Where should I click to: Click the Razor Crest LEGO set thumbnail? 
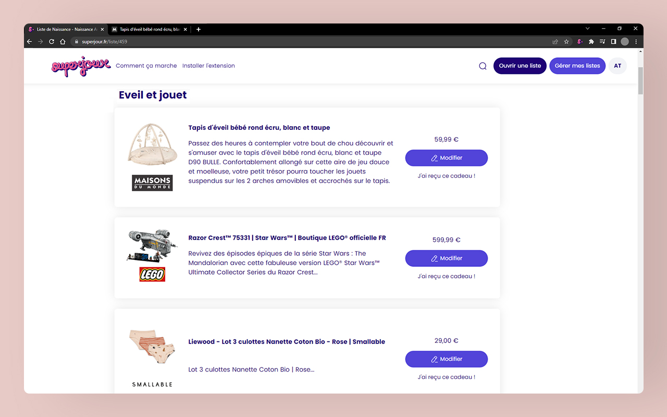[152, 245]
